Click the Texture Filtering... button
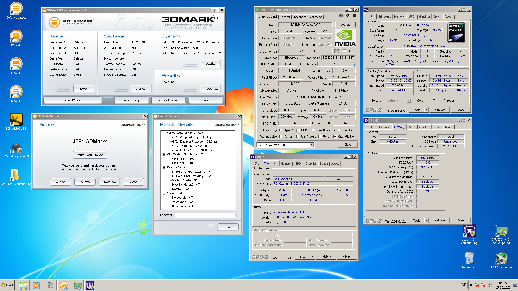 tap(169, 100)
